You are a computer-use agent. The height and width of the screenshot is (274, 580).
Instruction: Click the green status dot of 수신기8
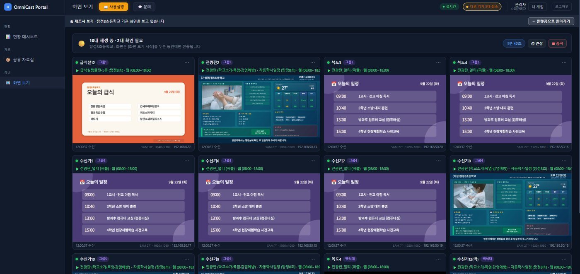click(454, 161)
